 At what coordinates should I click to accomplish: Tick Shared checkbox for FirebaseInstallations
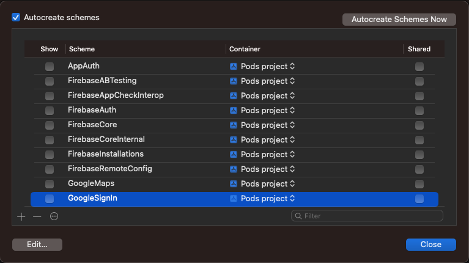[x=419, y=155]
